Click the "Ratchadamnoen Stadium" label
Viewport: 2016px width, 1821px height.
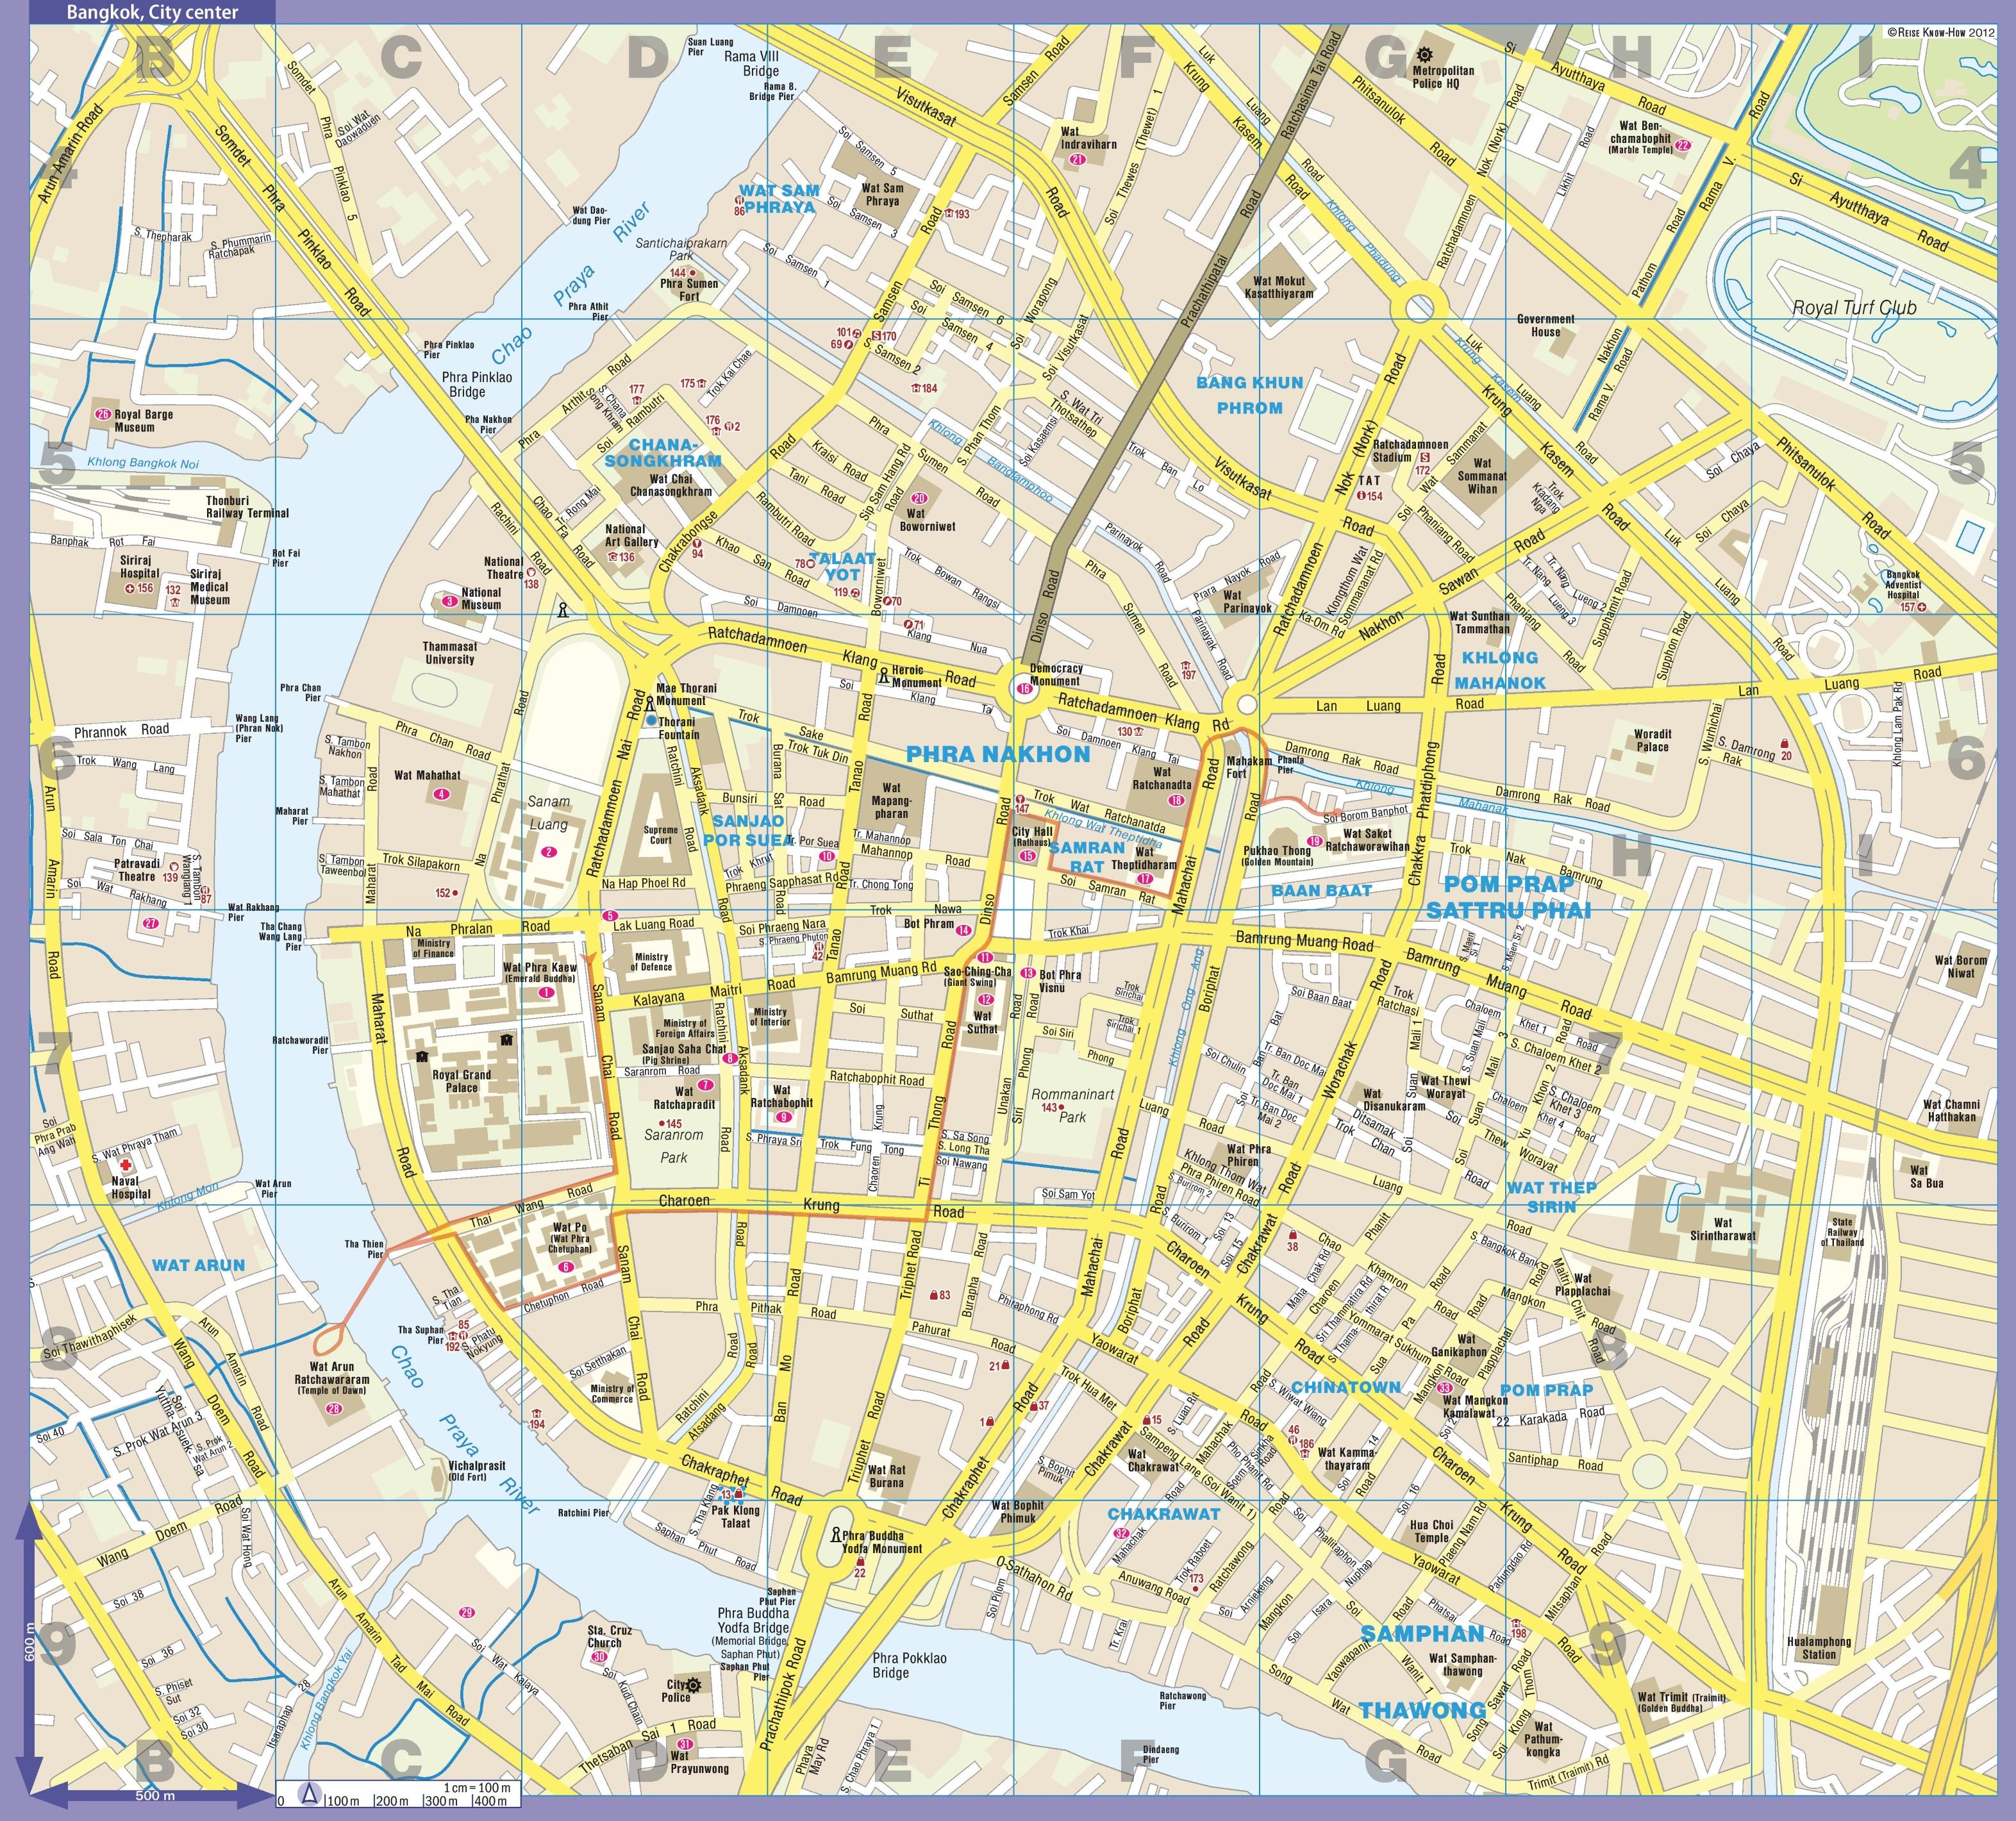1410,450
